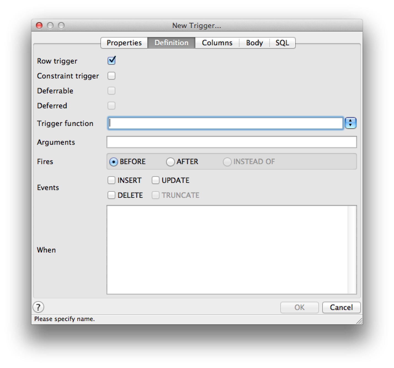Click the Cancel button
The width and height of the screenshot is (394, 368).
tap(341, 307)
